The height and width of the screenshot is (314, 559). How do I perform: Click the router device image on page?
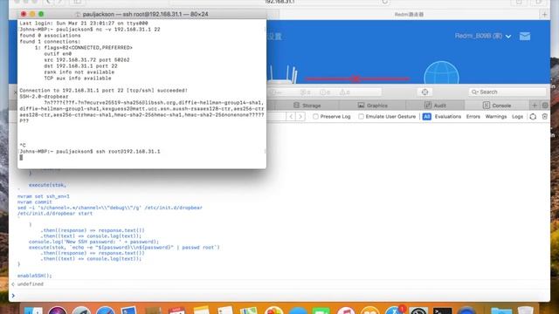282,75
